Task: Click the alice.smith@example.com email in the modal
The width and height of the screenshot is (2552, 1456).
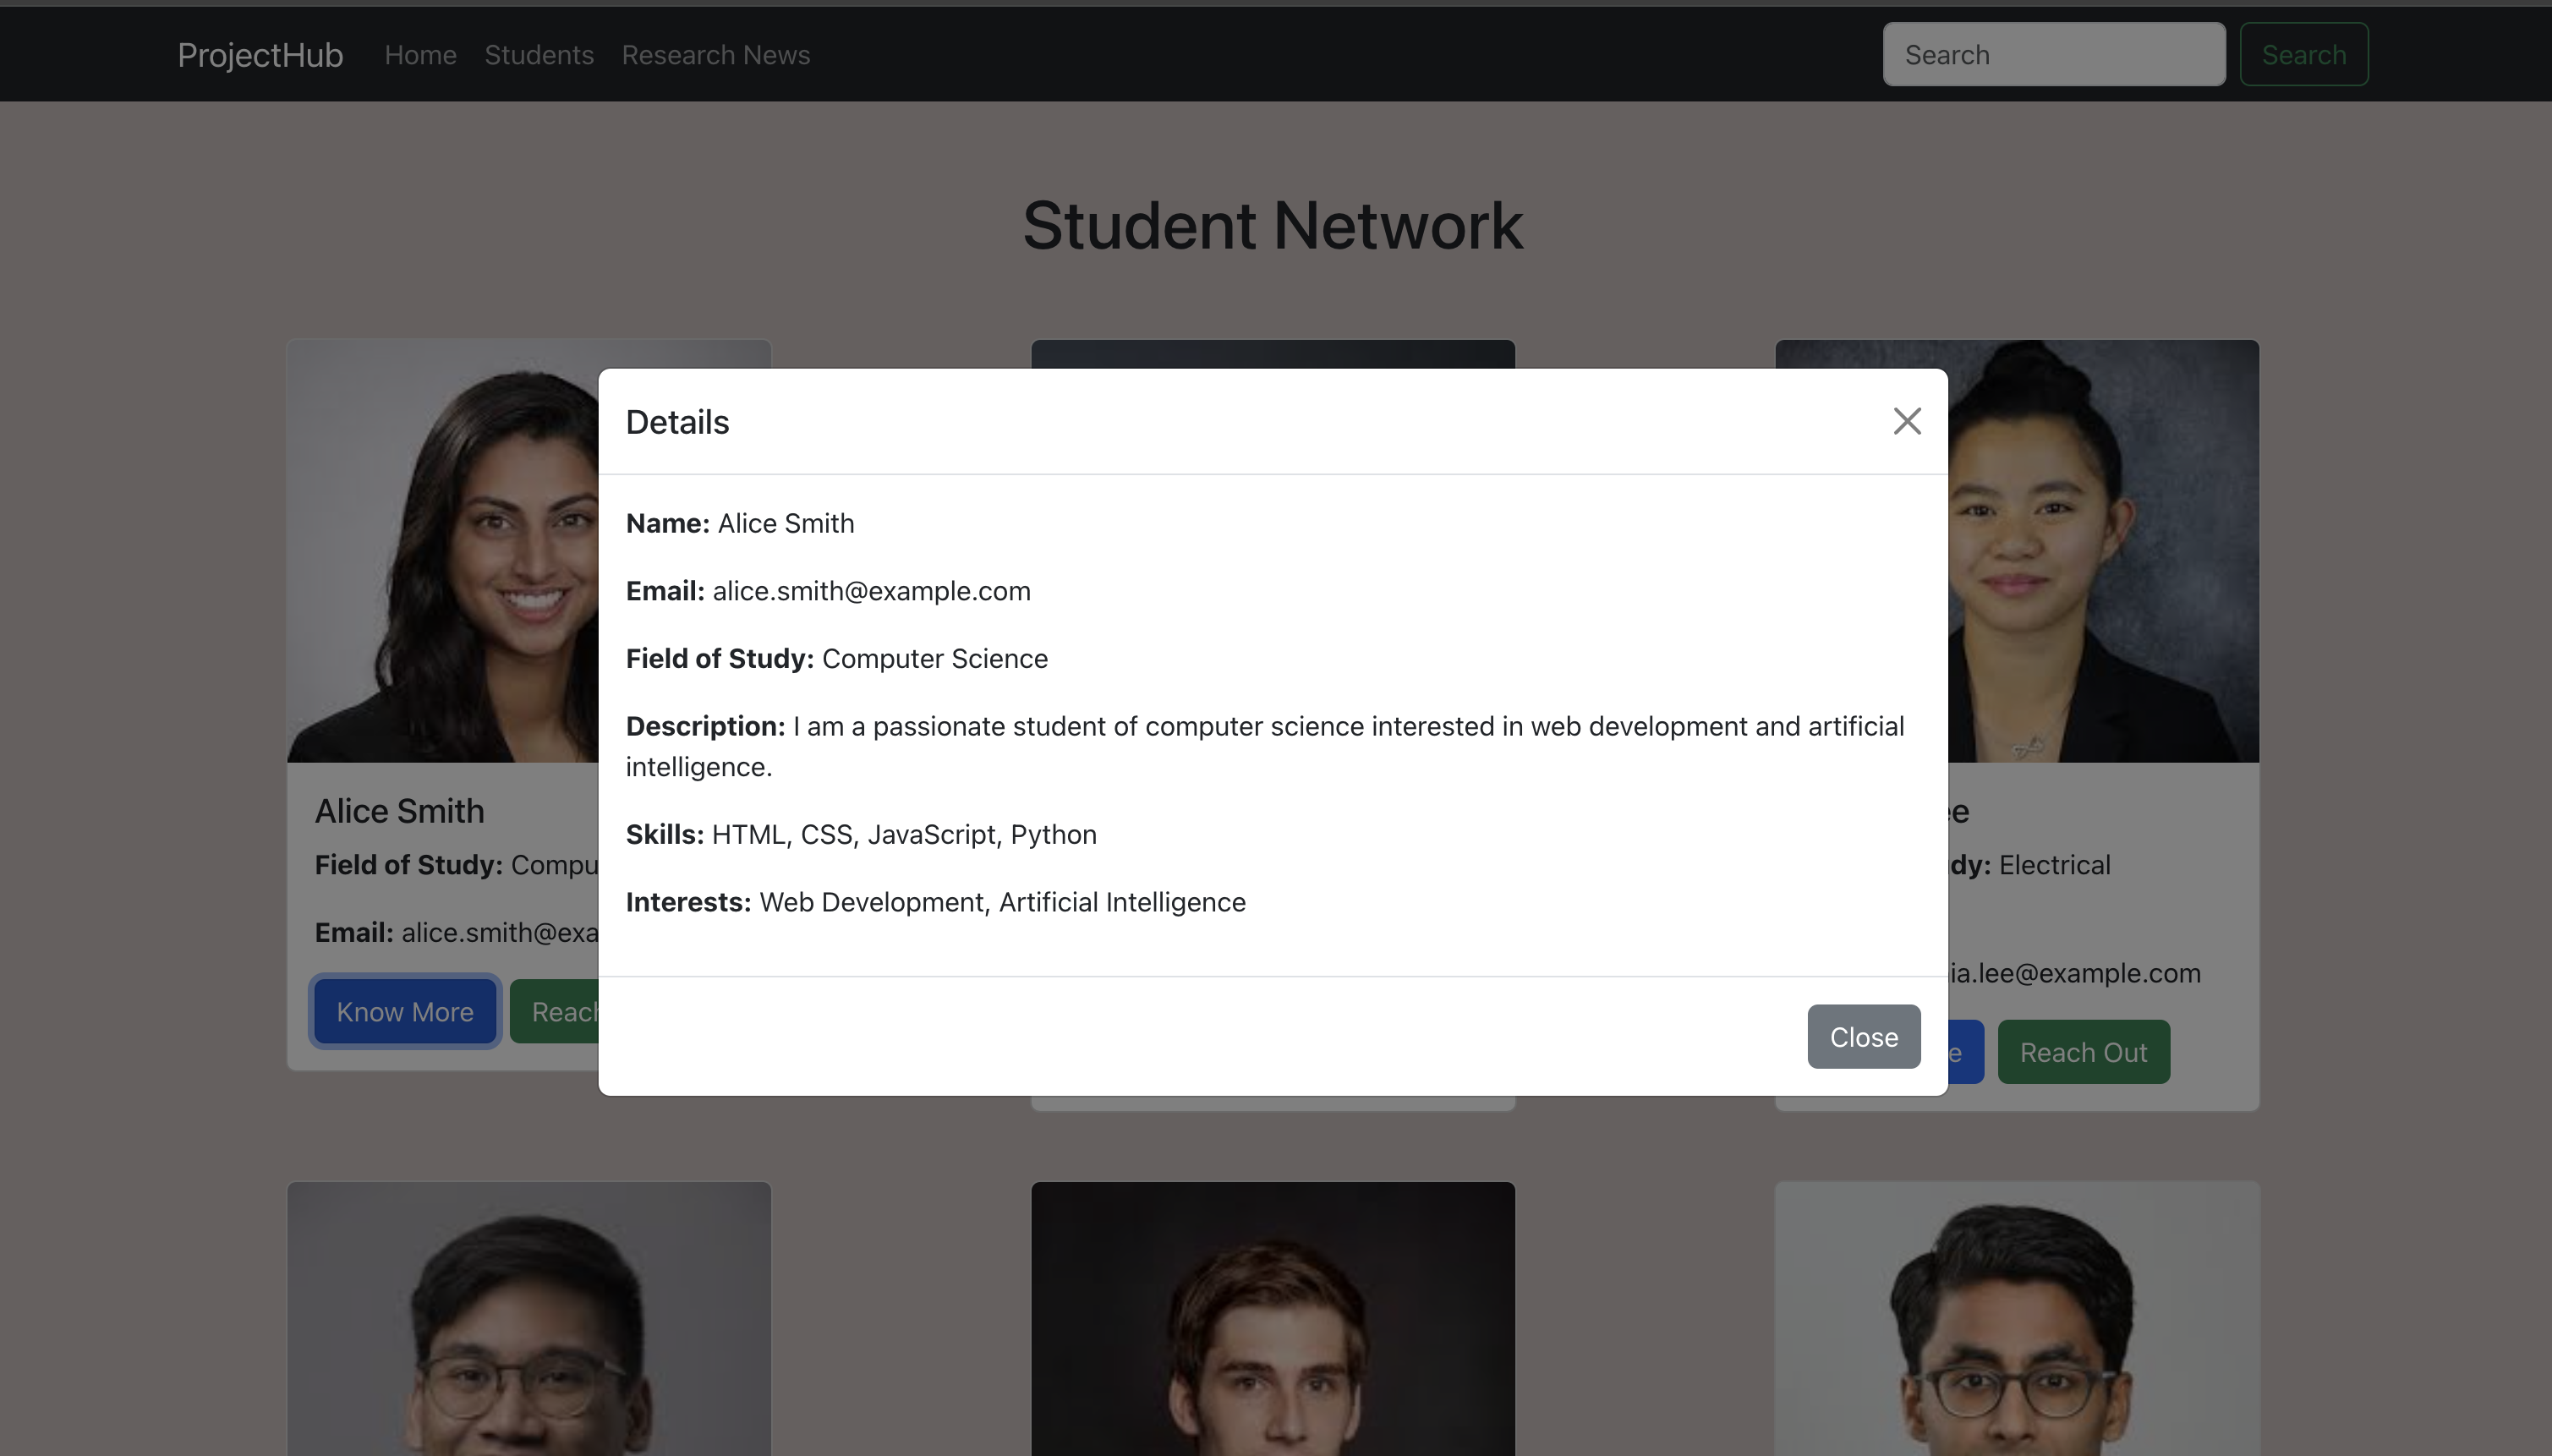Action: pyautogui.click(x=870, y=591)
